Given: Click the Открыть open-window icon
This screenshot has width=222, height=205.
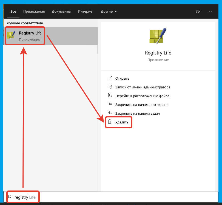Looking at the screenshot, I should (110, 78).
